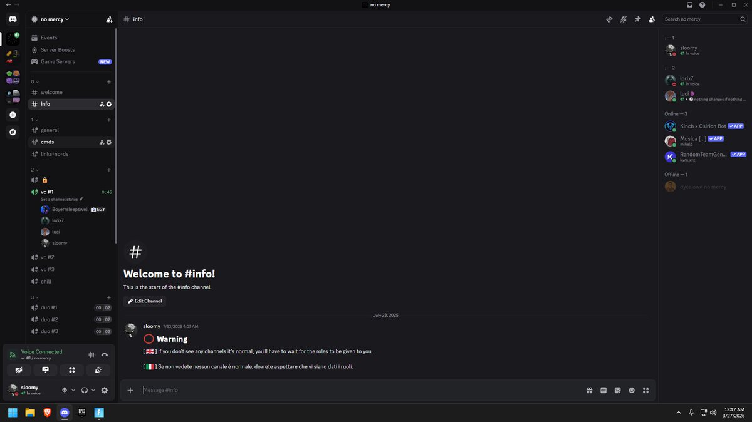Open lorix7 in member list

[705, 81]
